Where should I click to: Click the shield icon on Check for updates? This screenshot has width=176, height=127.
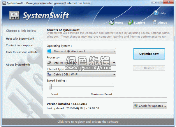[136, 106]
